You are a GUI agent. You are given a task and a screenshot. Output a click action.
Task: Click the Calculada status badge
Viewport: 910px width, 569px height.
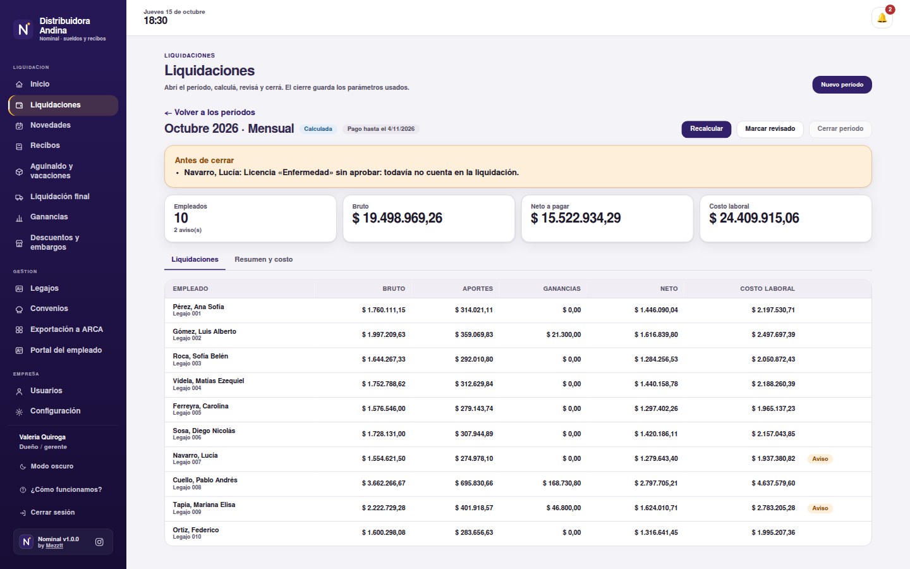(318, 129)
